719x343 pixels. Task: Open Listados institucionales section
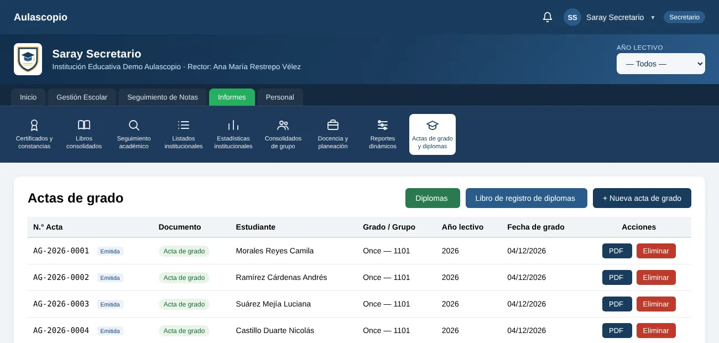pos(184,134)
